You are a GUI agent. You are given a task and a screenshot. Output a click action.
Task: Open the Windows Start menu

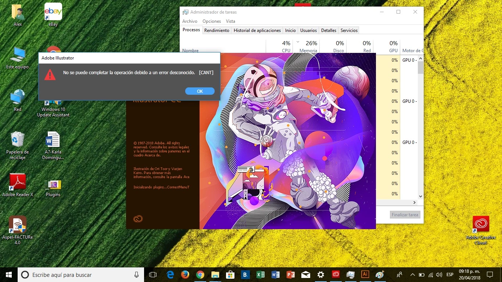(9, 275)
